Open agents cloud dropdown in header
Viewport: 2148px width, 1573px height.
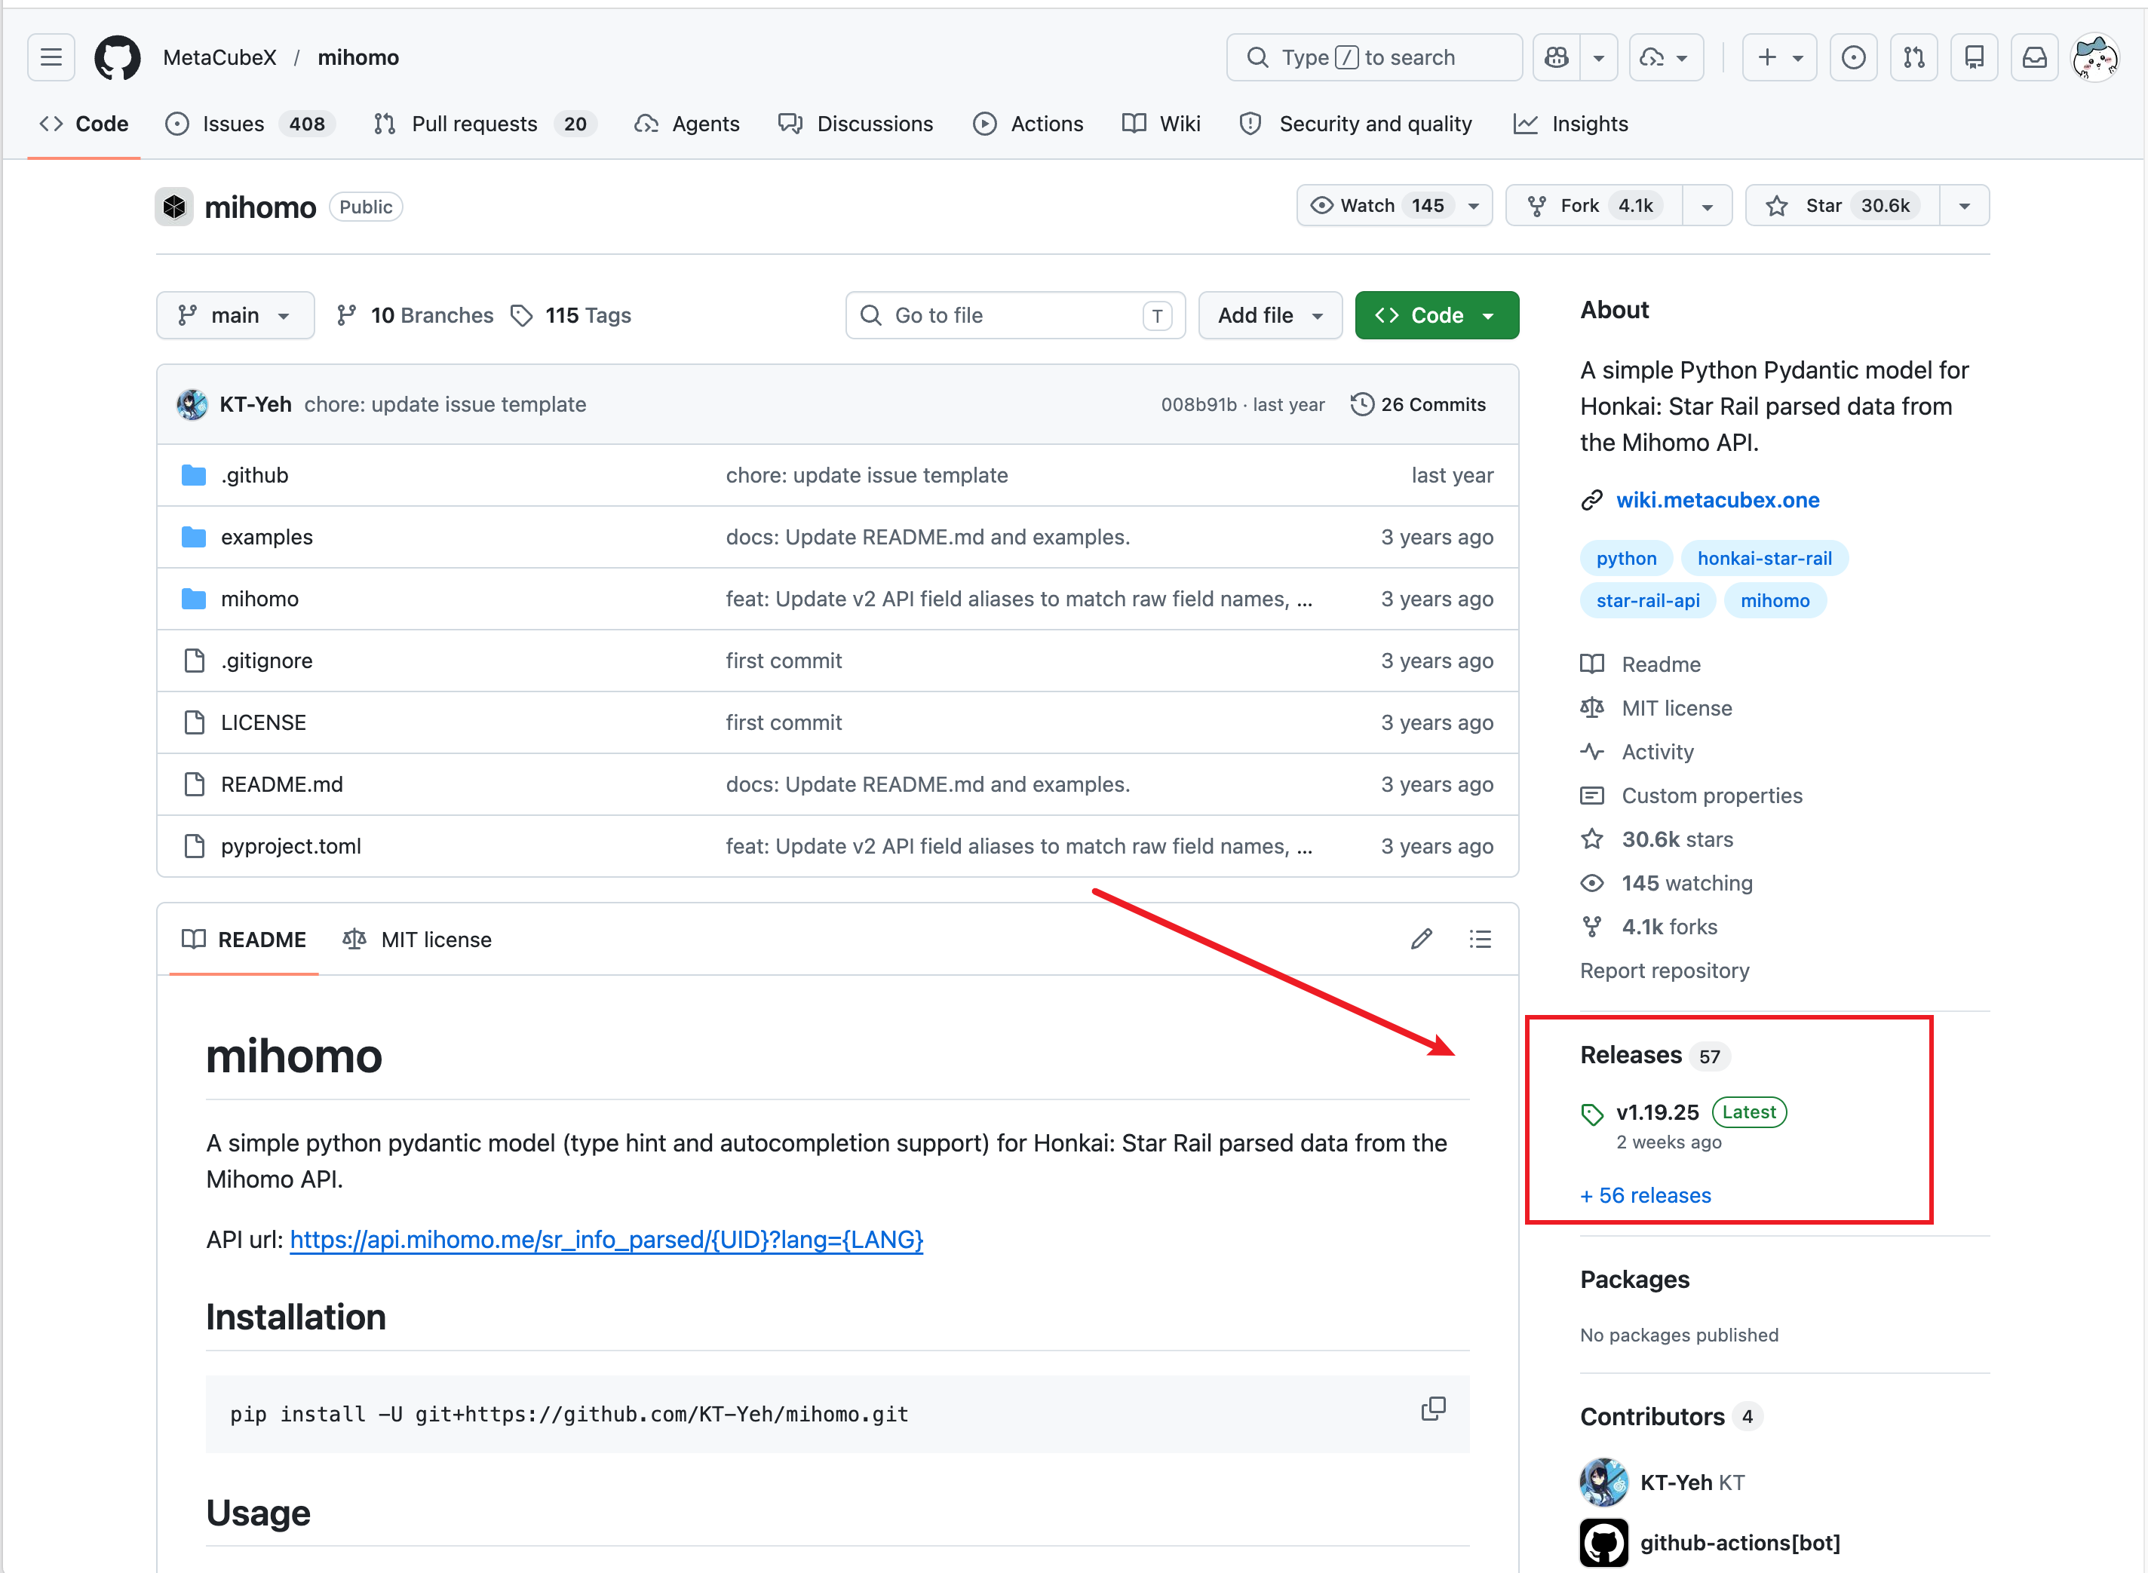[1666, 57]
